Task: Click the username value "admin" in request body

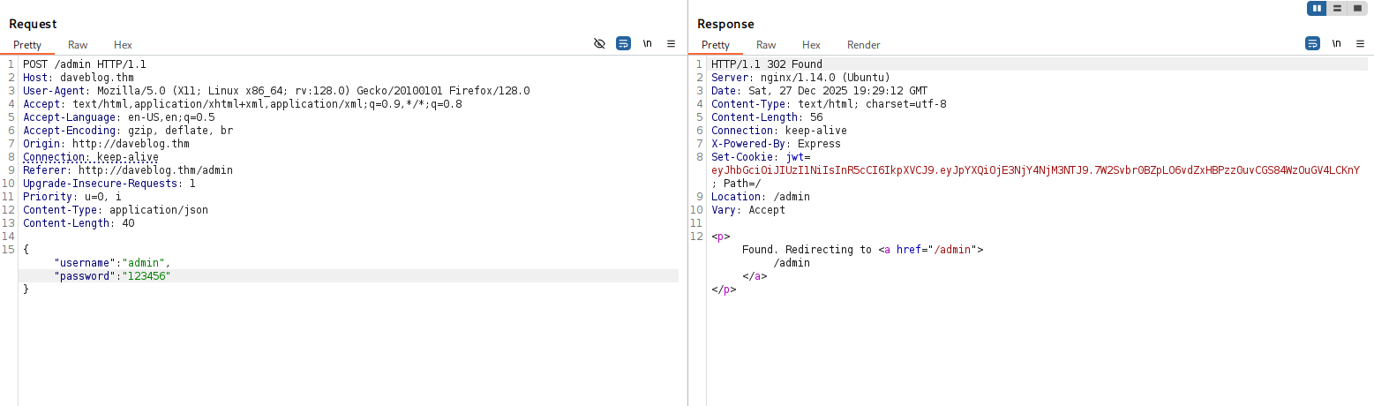Action: (143, 263)
